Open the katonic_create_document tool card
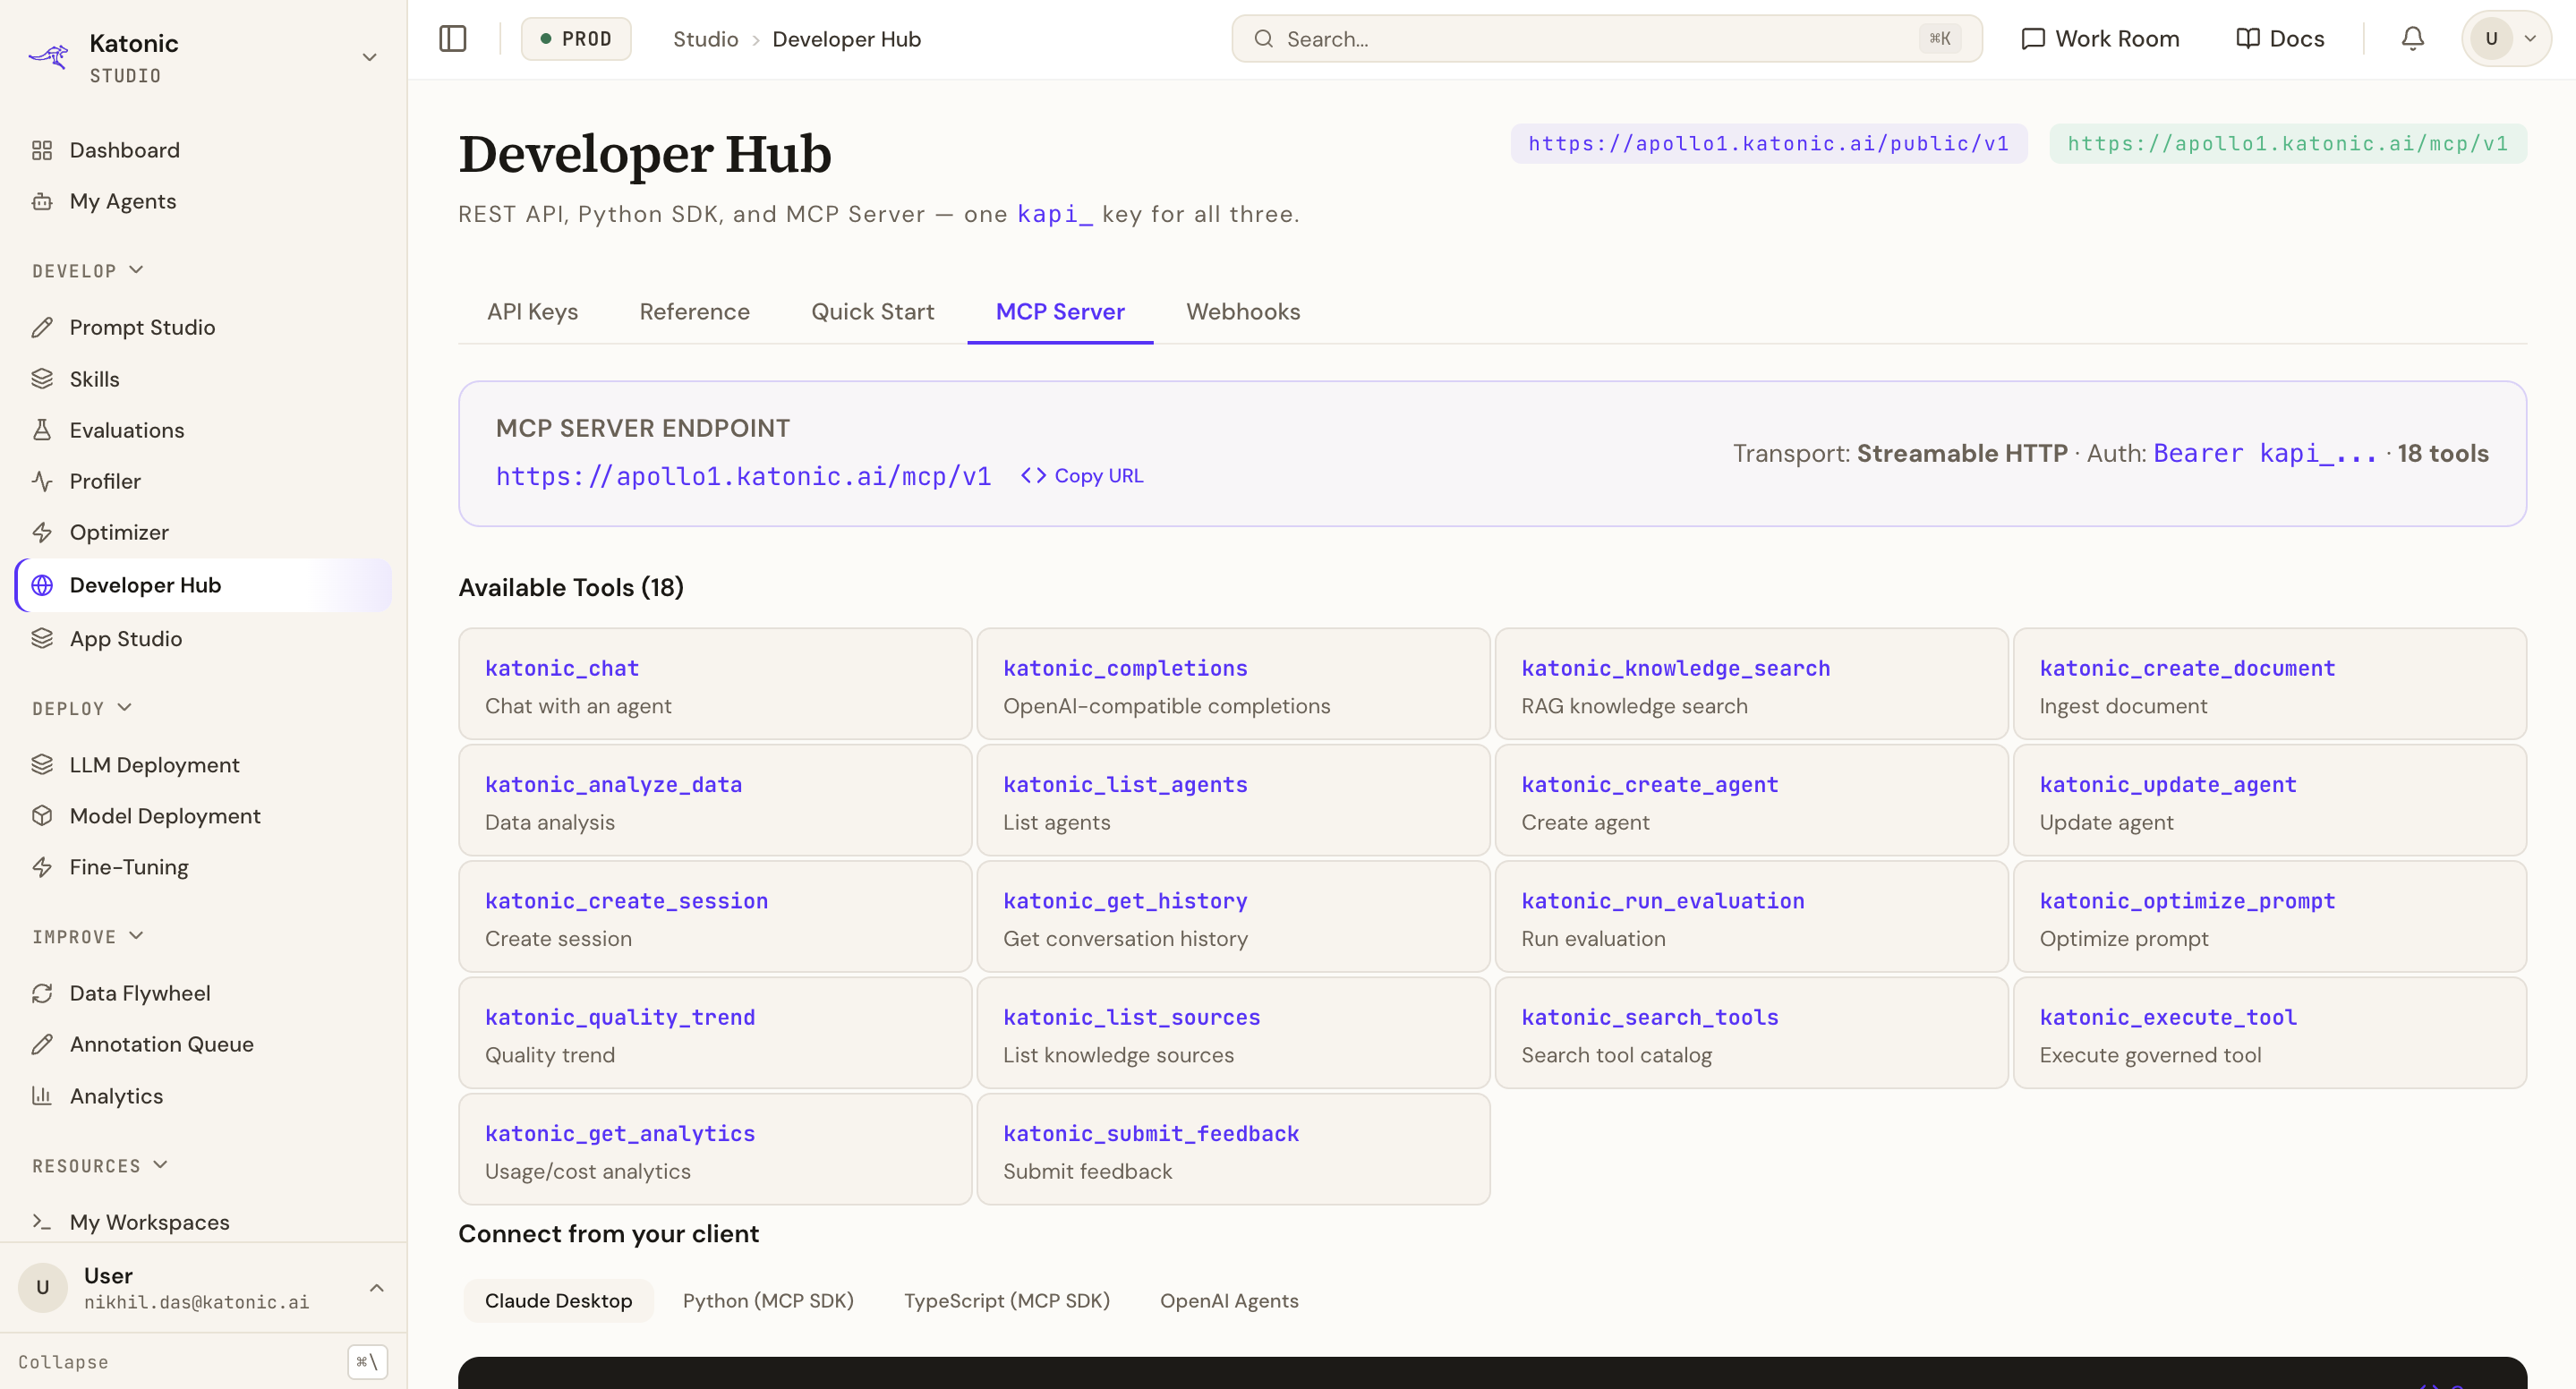This screenshot has width=2576, height=1389. (x=2269, y=684)
